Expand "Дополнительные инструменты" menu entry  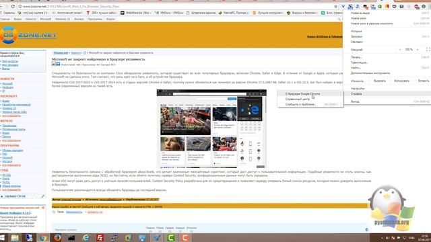click(x=387, y=73)
